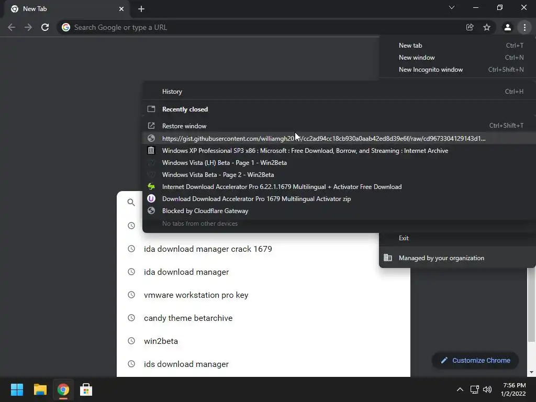Click Managed by your organization
Screen dimensions: 536x402
tap(457, 258)
